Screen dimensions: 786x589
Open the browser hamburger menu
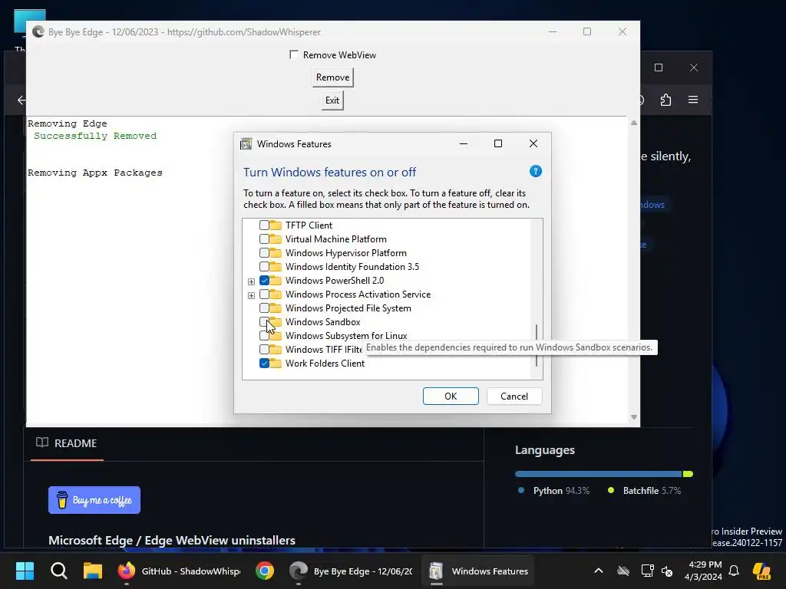693,100
